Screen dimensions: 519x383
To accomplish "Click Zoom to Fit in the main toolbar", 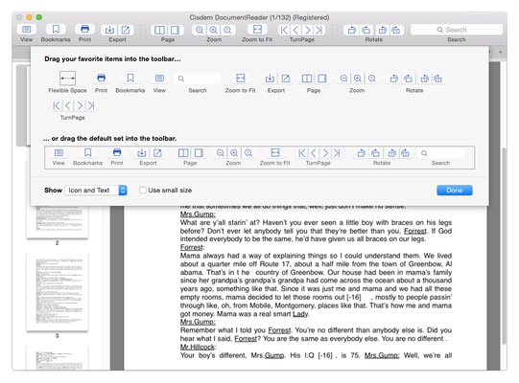I will point(257,30).
